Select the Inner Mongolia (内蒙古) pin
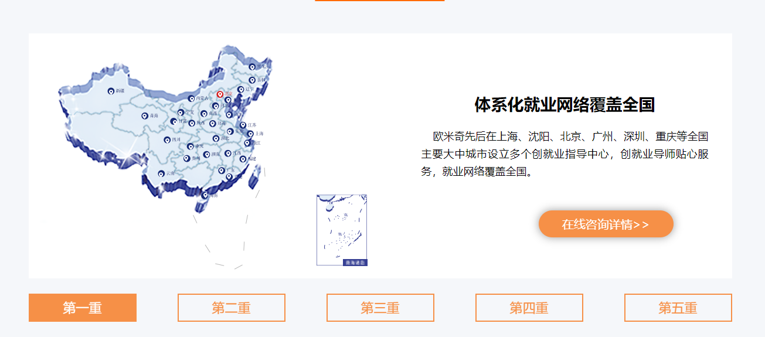 191,98
